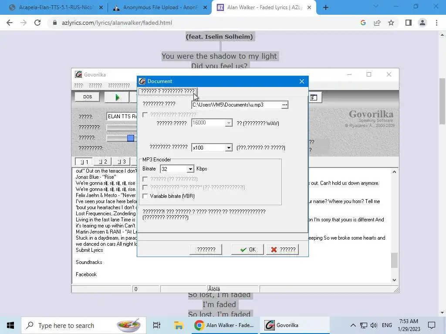This screenshot has height=334, width=446.
Task: Click Chrome's forward arrow
Action: click(24, 23)
